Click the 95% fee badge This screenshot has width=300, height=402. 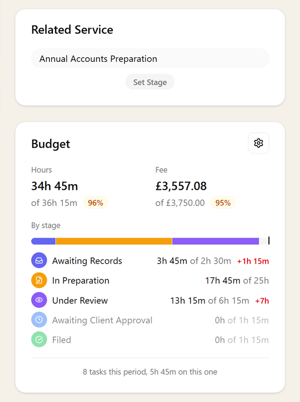223,203
